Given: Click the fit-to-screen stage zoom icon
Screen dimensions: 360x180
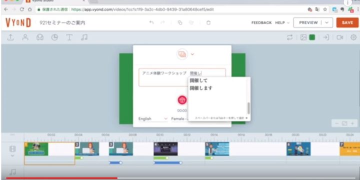Looking at the screenshot, I should point(344,123).
